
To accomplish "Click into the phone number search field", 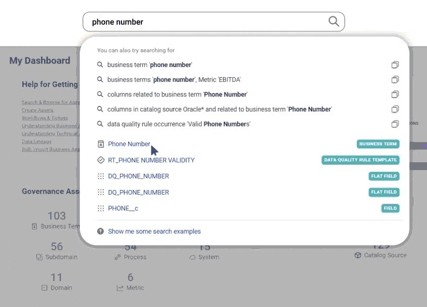I will click(205, 22).
